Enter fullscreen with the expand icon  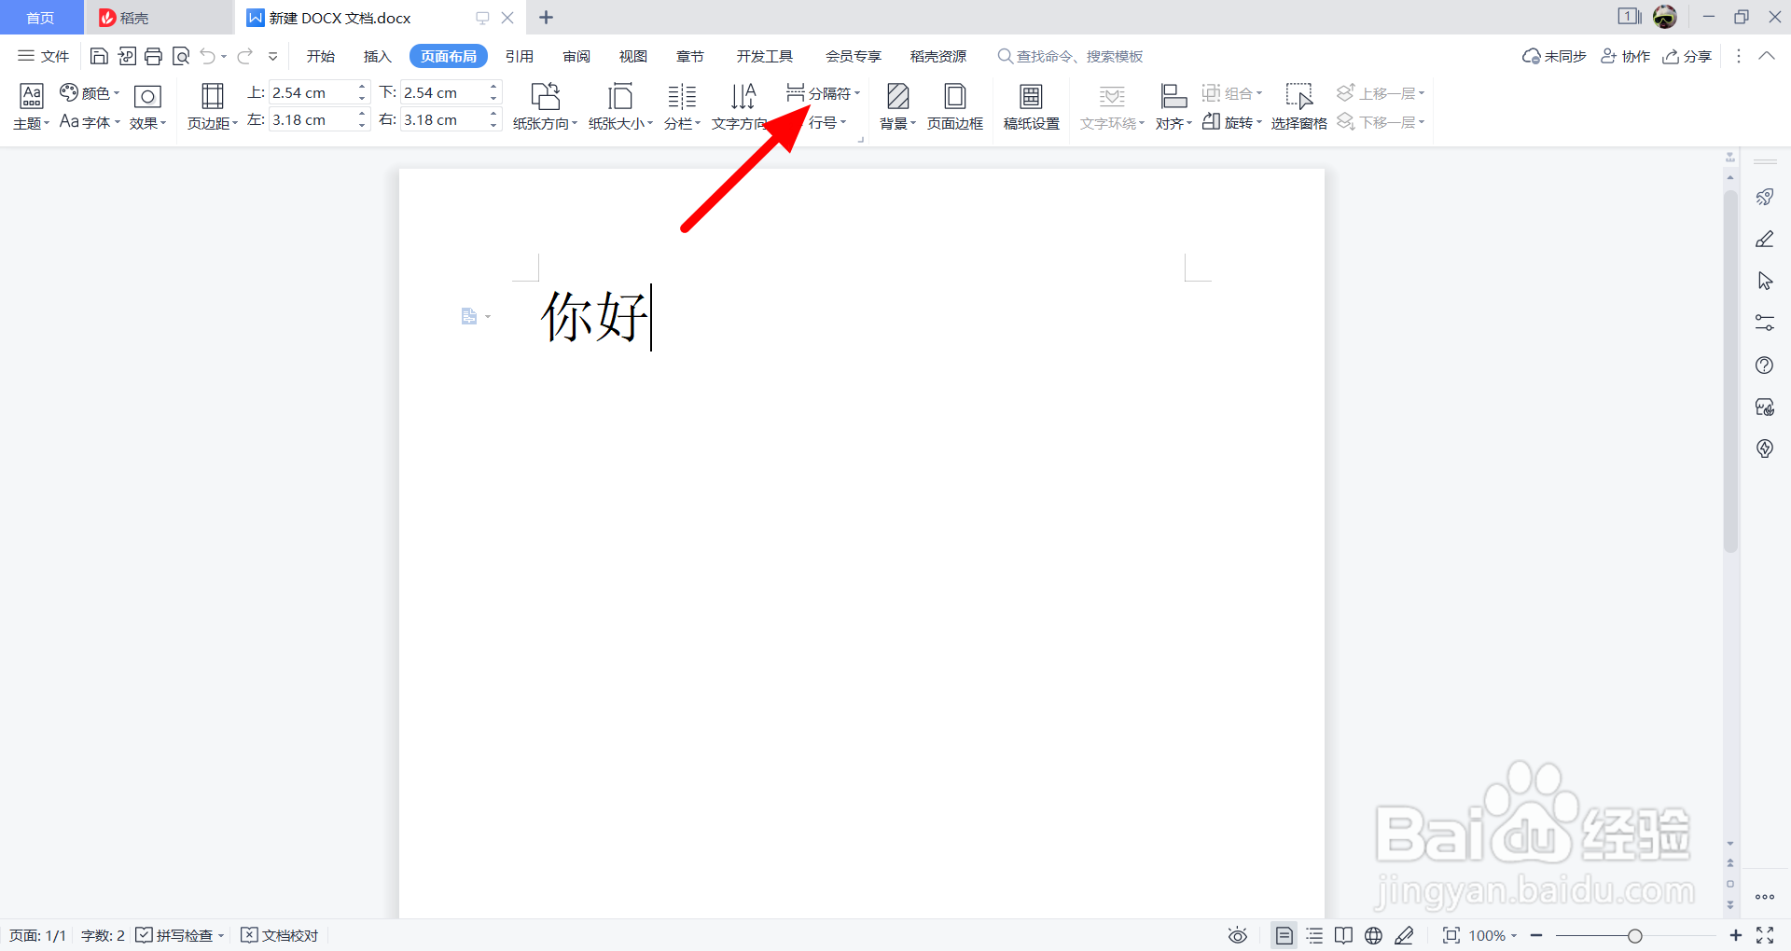pyautogui.click(x=1765, y=935)
